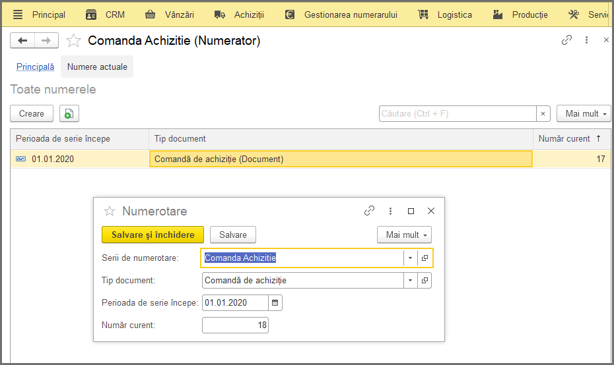The height and width of the screenshot is (365, 614).
Task: Add Numerotare dialog to favorites
Action: [109, 211]
